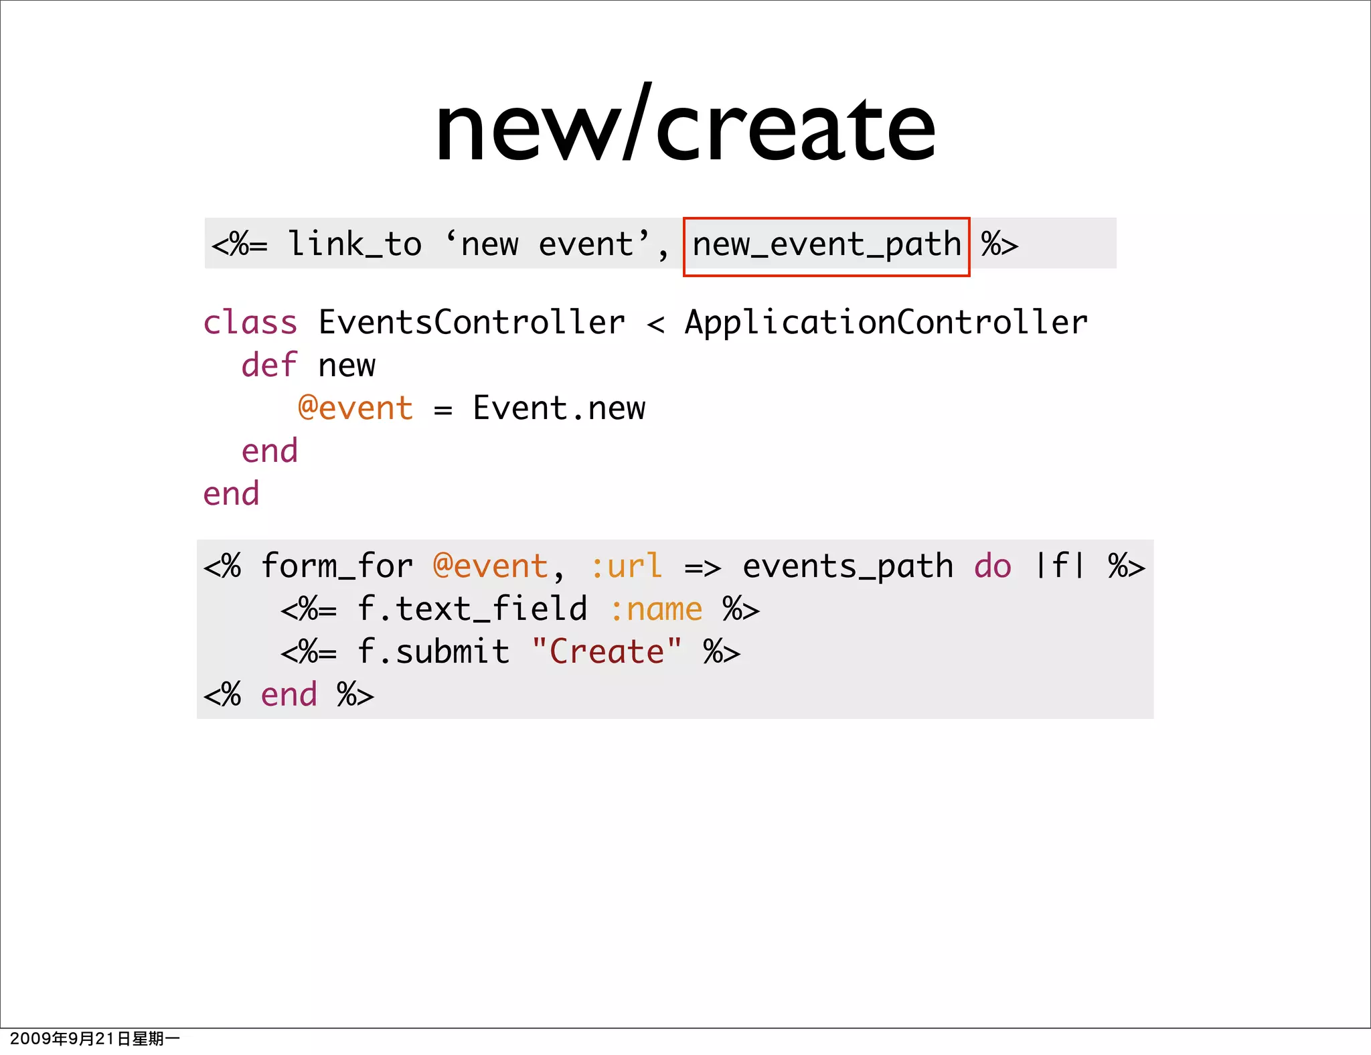This screenshot has height=1055, width=1371.
Task: Click the Event.new expression
Action: click(x=559, y=408)
